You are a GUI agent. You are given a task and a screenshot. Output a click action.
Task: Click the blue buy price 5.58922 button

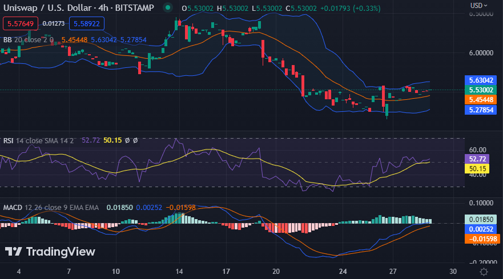87,23
